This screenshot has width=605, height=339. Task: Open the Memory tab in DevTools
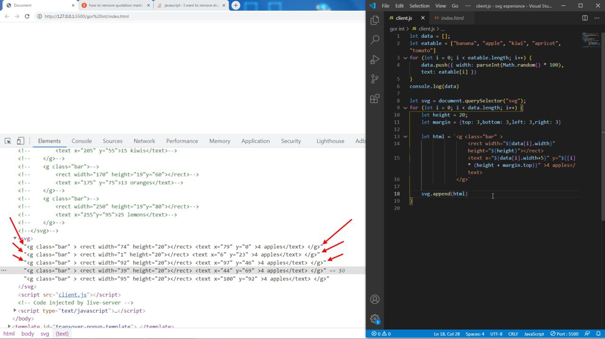[220, 141]
